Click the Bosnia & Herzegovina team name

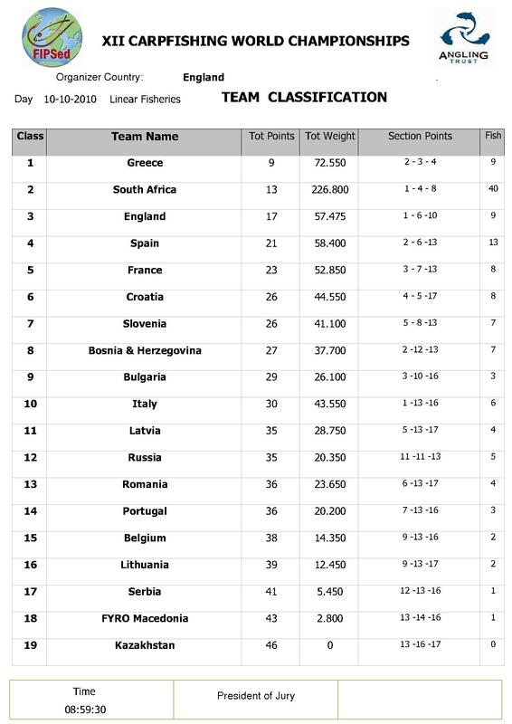(x=145, y=350)
